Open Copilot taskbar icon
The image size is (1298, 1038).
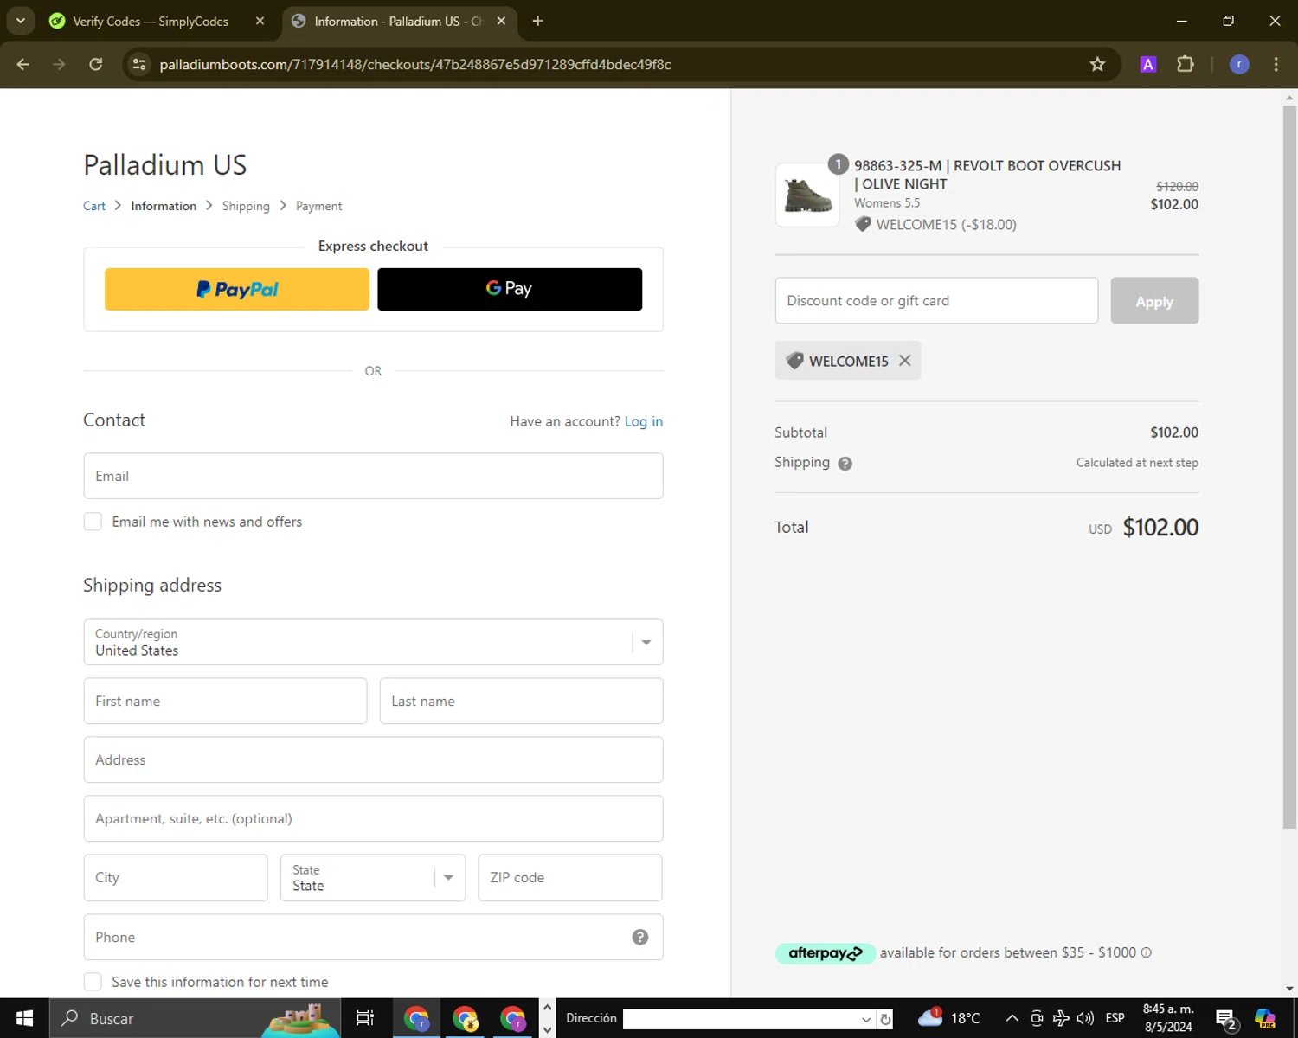(1265, 1018)
